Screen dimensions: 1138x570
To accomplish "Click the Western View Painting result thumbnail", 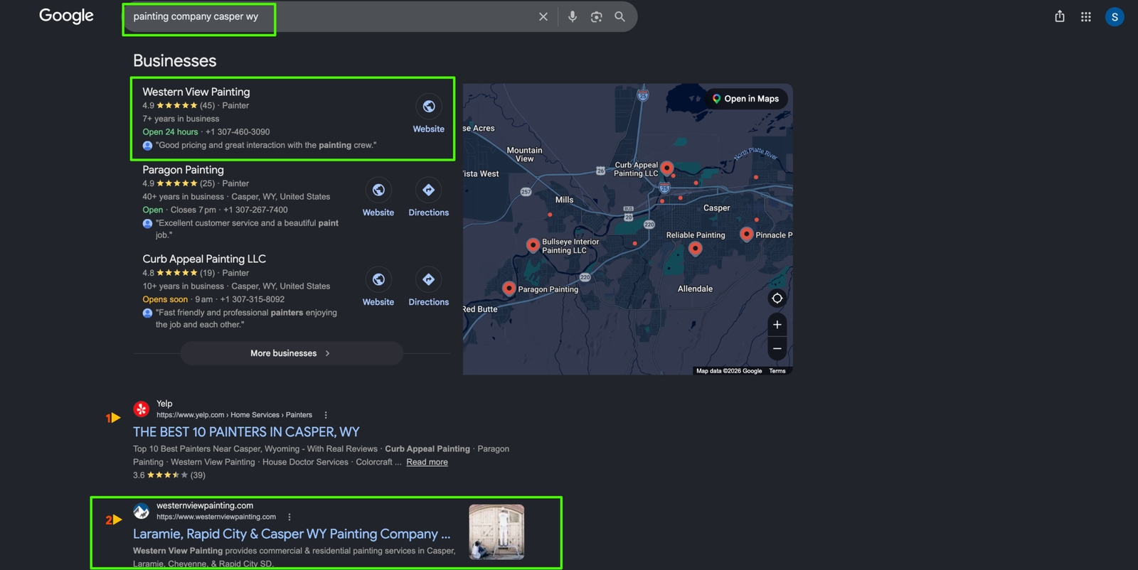I will (x=496, y=532).
